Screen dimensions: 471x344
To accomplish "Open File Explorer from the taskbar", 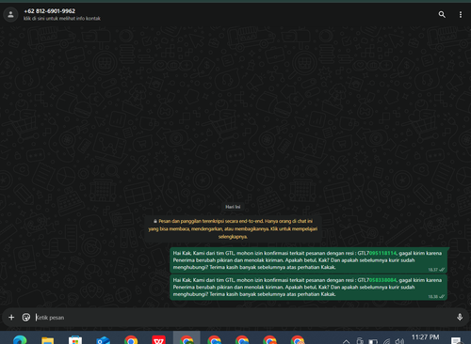I will [48, 340].
